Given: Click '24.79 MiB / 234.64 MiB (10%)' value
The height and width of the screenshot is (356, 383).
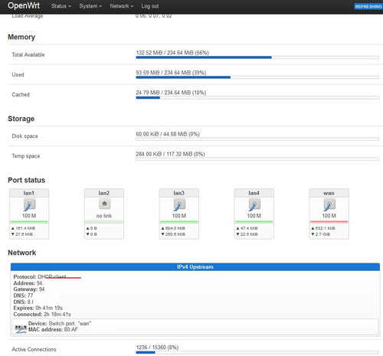Looking at the screenshot, I should click(171, 93).
